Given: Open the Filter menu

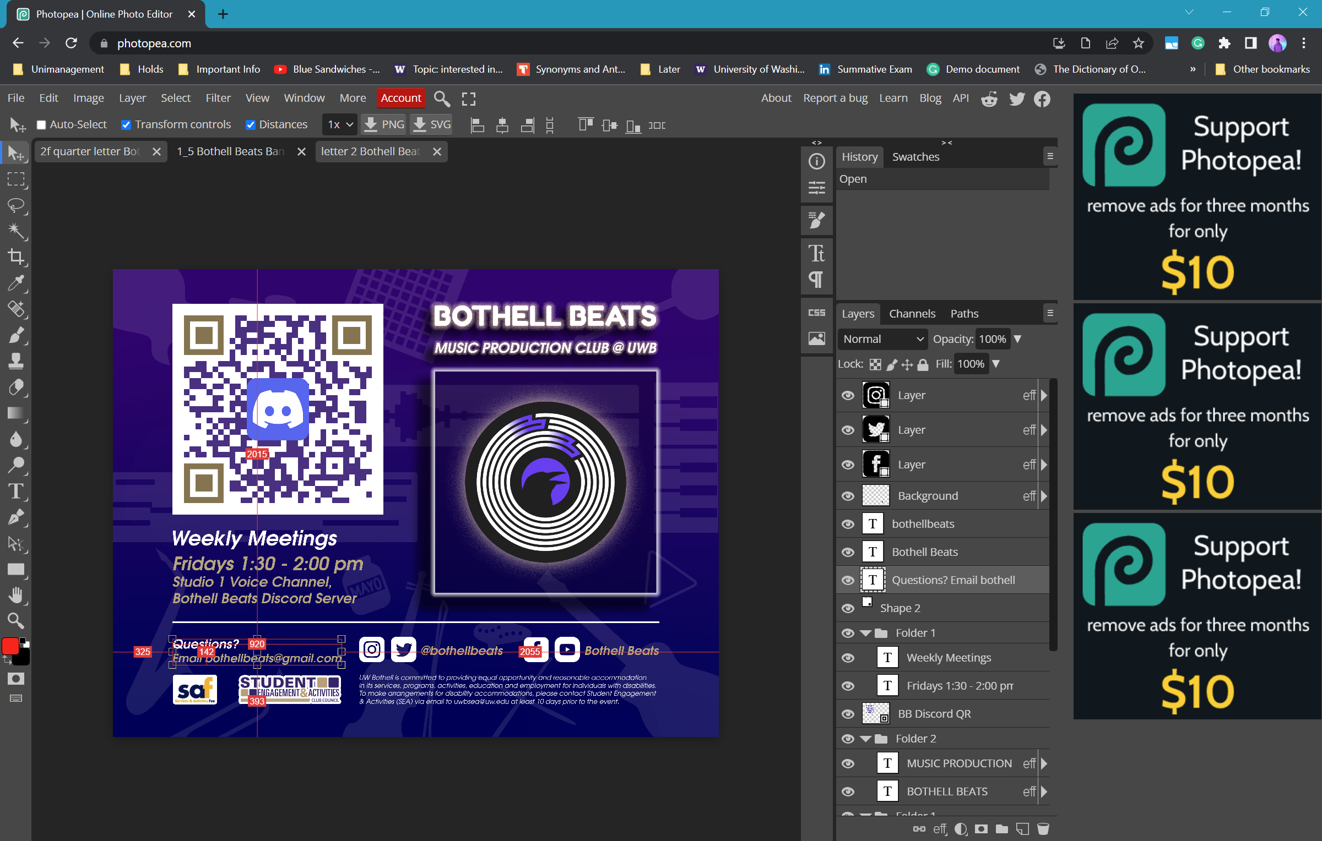Looking at the screenshot, I should tap(218, 98).
